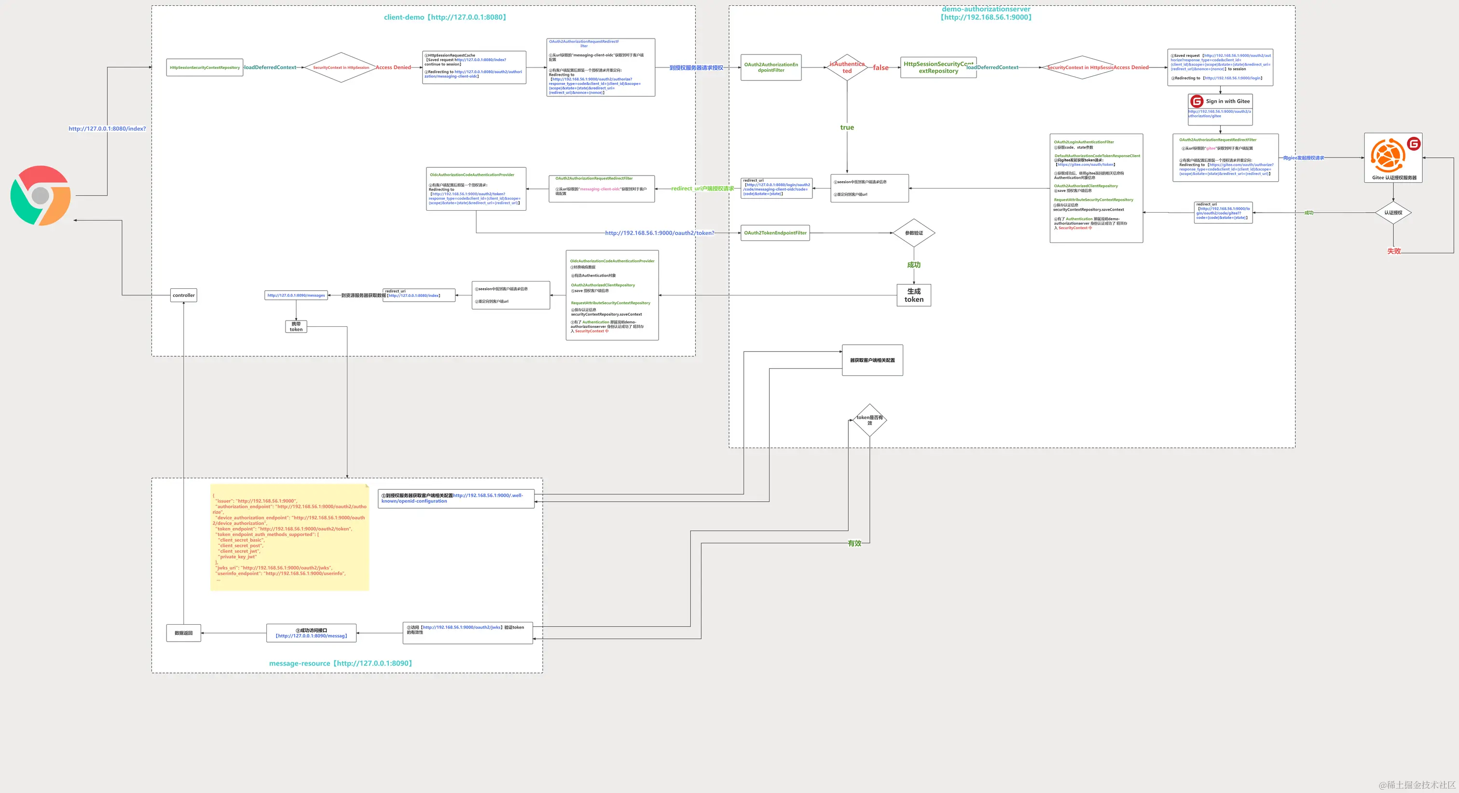Select redirect_uri messaging-client-oidc code box
Viewport: 1459px width, 793px height.
776,188
